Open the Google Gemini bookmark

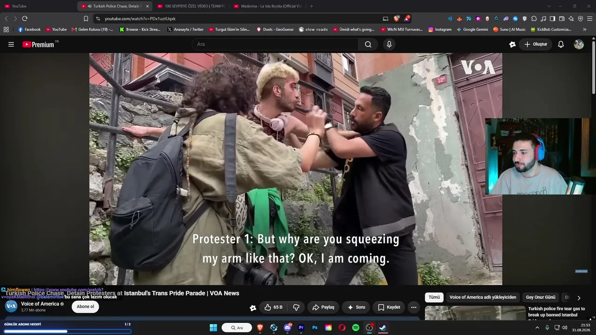point(473,29)
